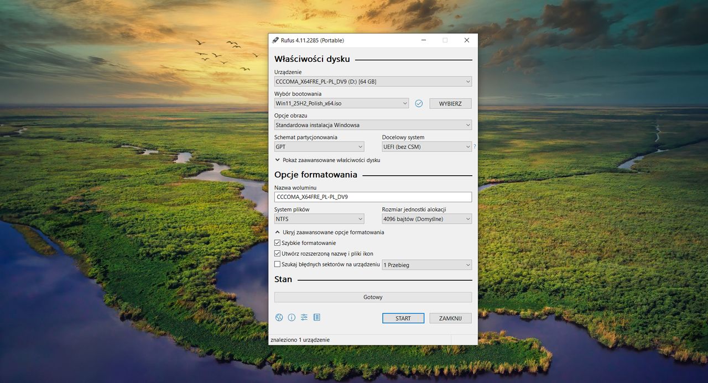Open the log viewer icon
This screenshot has height=383, width=708.
tap(317, 317)
